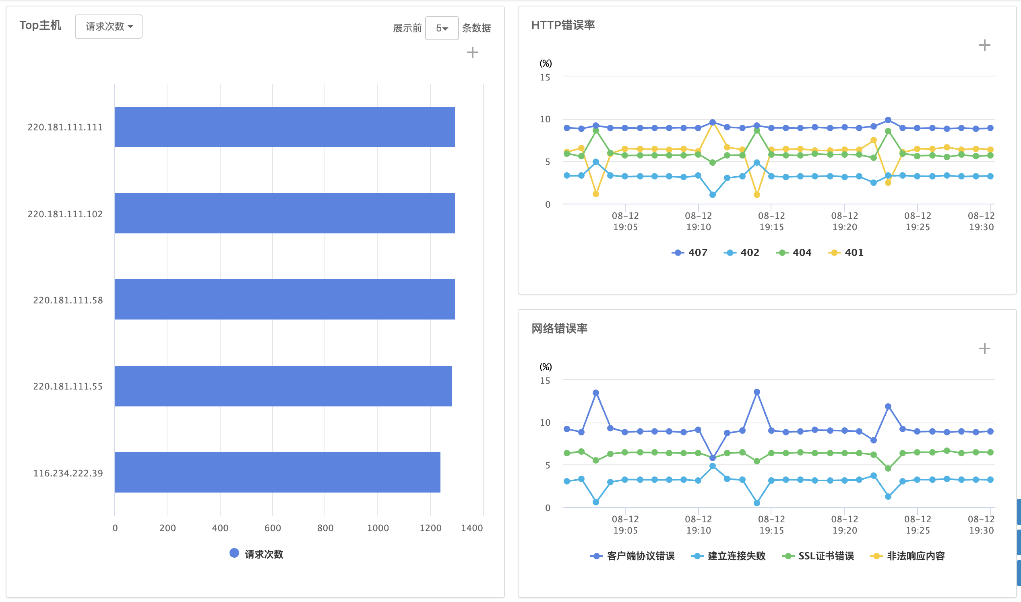The height and width of the screenshot is (602, 1021).
Task: Click the 1400 x-axis value on bar chart
Action: 472,528
